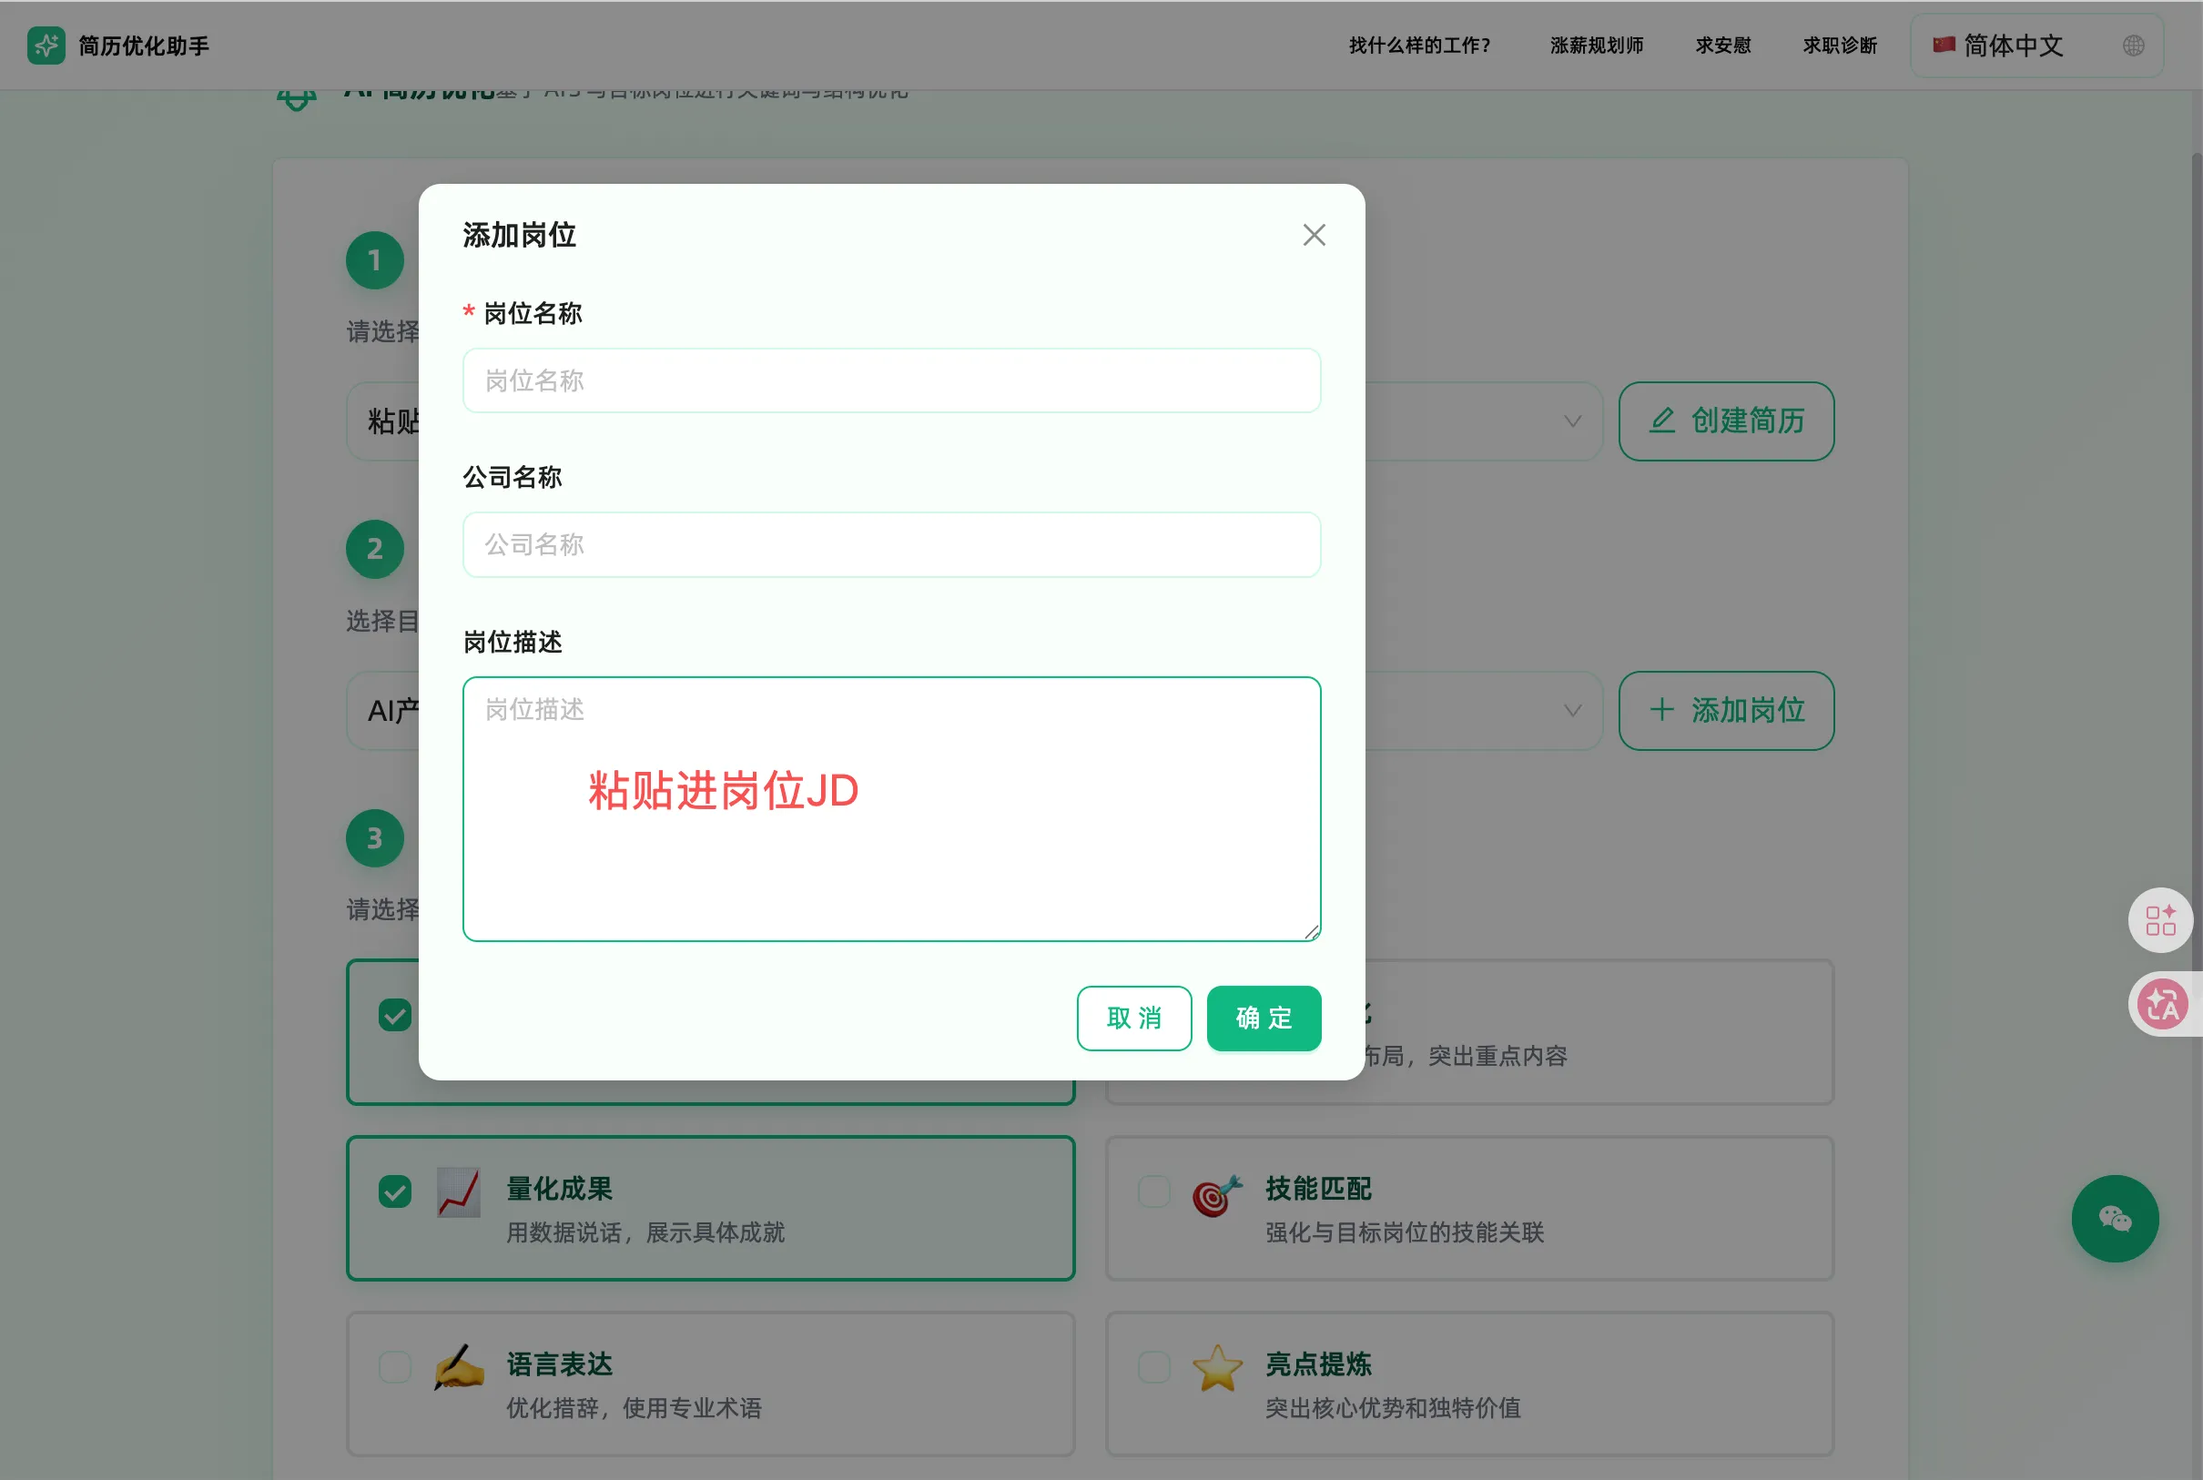The width and height of the screenshot is (2203, 1480).
Task: Go to the 求职诊断 nav item
Action: pos(1839,46)
